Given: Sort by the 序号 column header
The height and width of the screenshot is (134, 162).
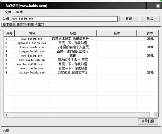Looking at the screenshot, I should tap(9, 33).
